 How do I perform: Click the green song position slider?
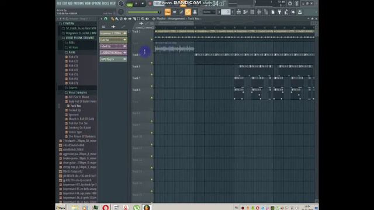click(x=143, y=12)
